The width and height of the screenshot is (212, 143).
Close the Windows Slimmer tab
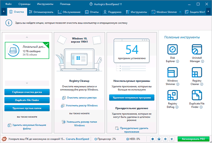[x=180, y=12]
